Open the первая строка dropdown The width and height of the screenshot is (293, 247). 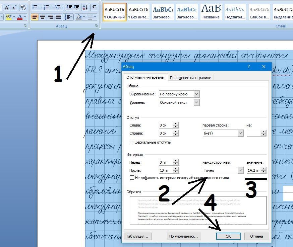[x=240, y=133]
